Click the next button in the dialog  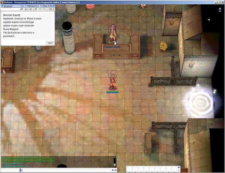50,43
